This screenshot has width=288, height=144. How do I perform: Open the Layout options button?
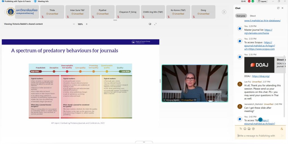click(262, 1)
